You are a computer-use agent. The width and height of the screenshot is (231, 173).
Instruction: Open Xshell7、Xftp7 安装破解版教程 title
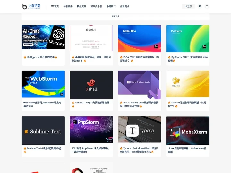pos(90,104)
